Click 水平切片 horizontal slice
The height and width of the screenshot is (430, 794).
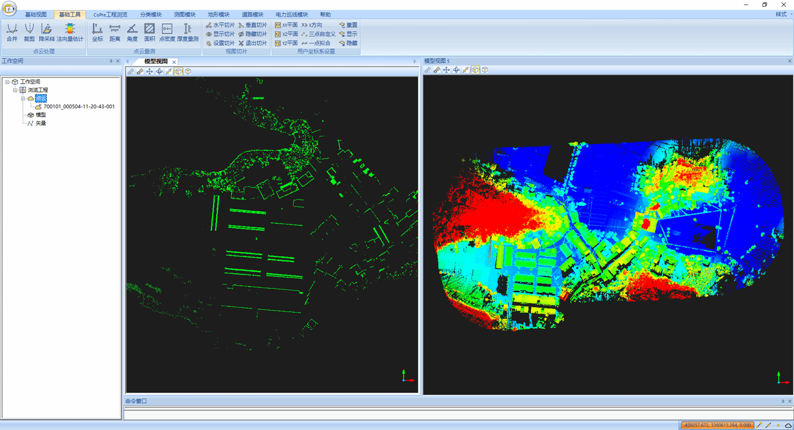point(220,25)
